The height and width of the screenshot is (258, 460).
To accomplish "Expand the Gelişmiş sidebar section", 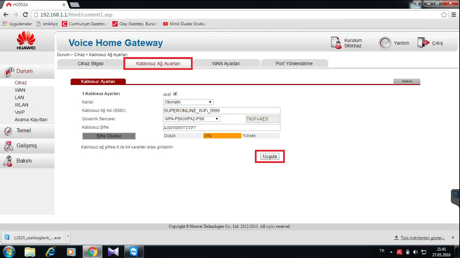I will (27, 146).
